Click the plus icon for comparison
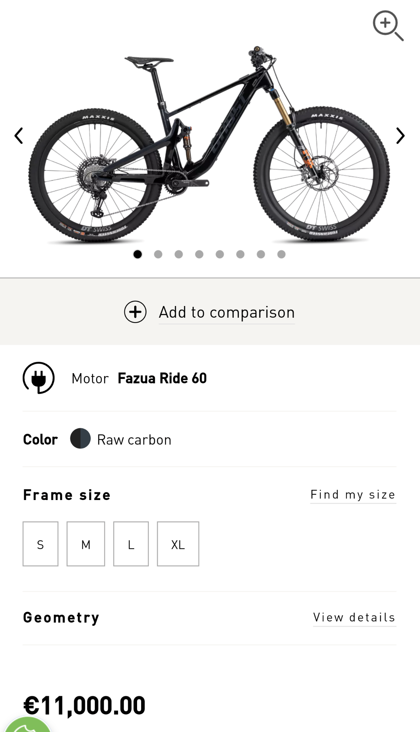 tap(135, 312)
